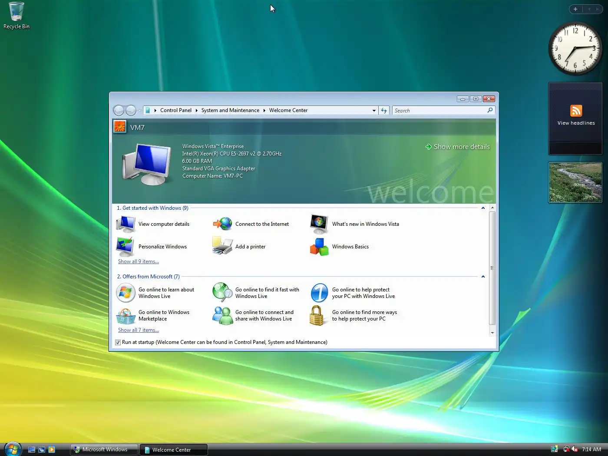This screenshot has width=608, height=456.
Task: Click Show desktop in Quick Launch
Action: tap(32, 449)
